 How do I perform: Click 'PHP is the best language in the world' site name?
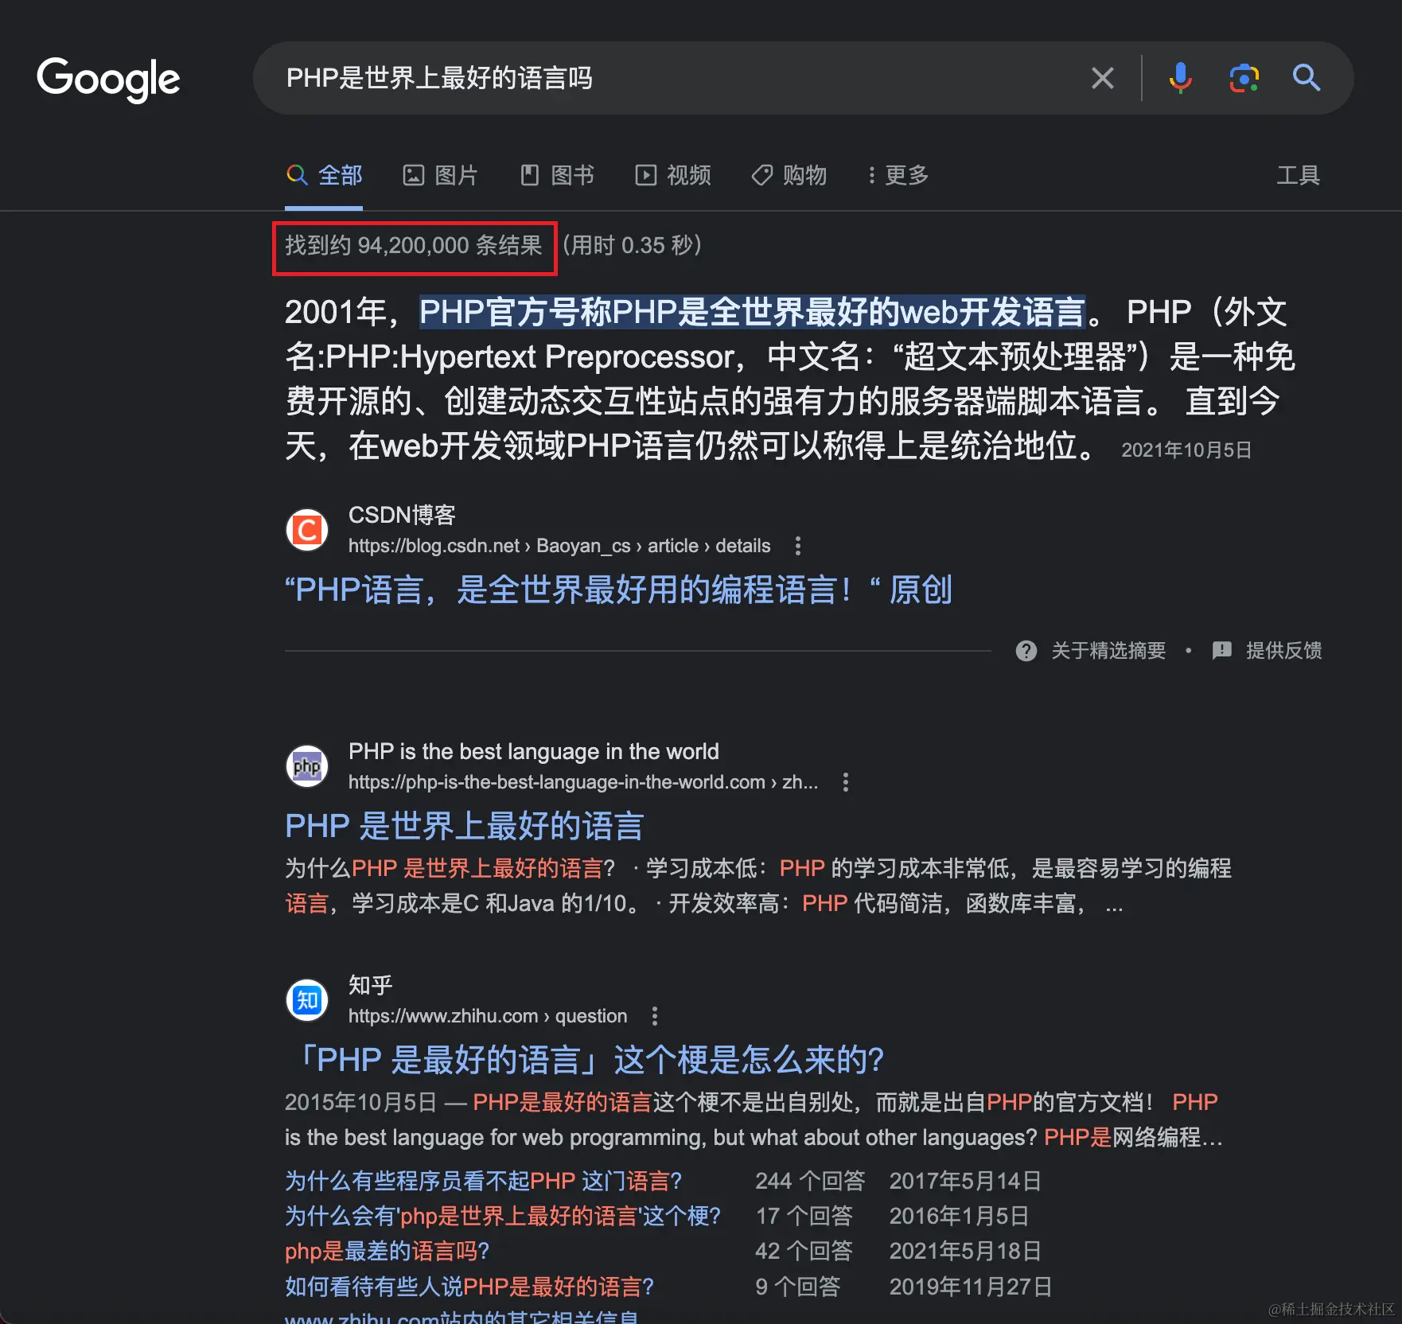[534, 751]
